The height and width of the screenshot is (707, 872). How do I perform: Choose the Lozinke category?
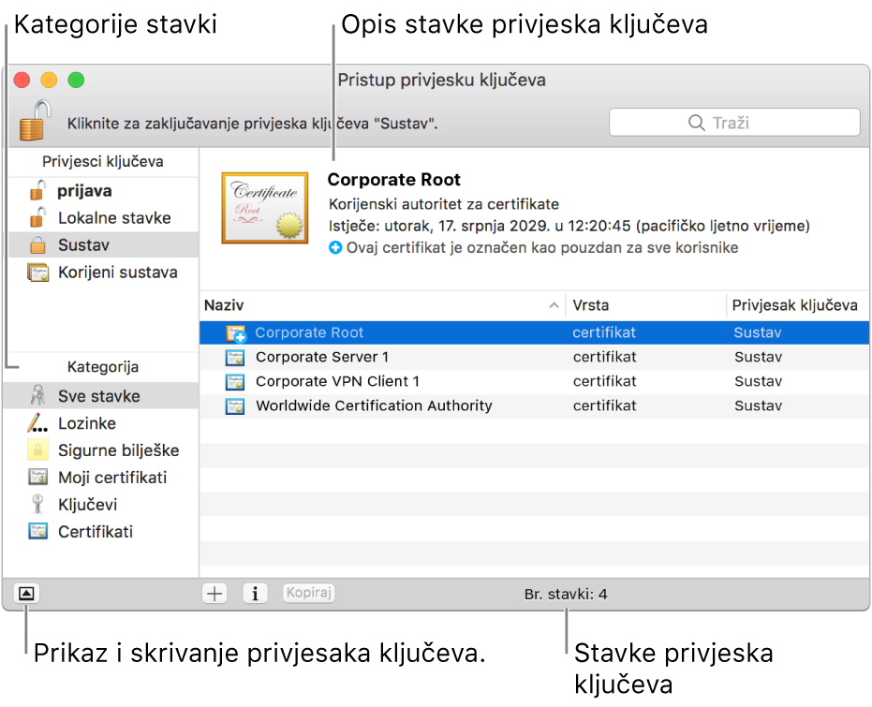coord(100,423)
